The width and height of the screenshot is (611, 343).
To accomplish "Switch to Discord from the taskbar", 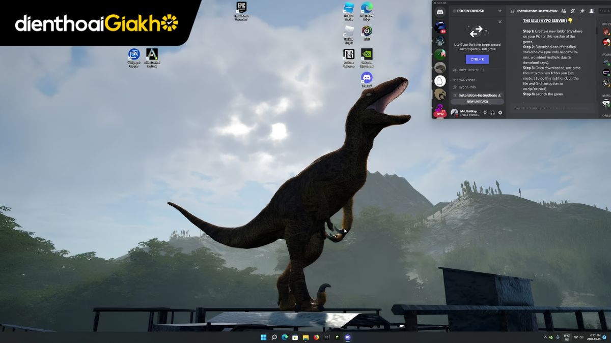I will click(348, 337).
